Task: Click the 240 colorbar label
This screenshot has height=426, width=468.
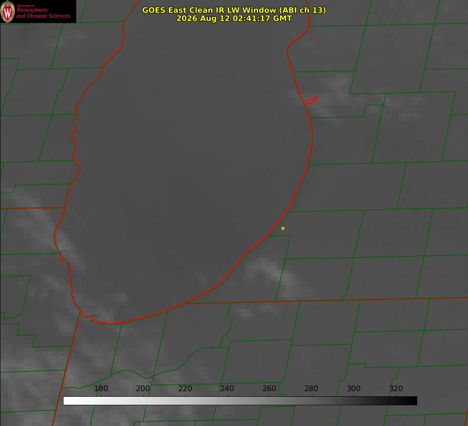Action: [227, 388]
